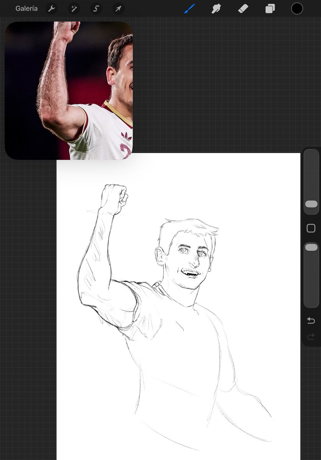Activate the Transform arrow tool

(118, 9)
